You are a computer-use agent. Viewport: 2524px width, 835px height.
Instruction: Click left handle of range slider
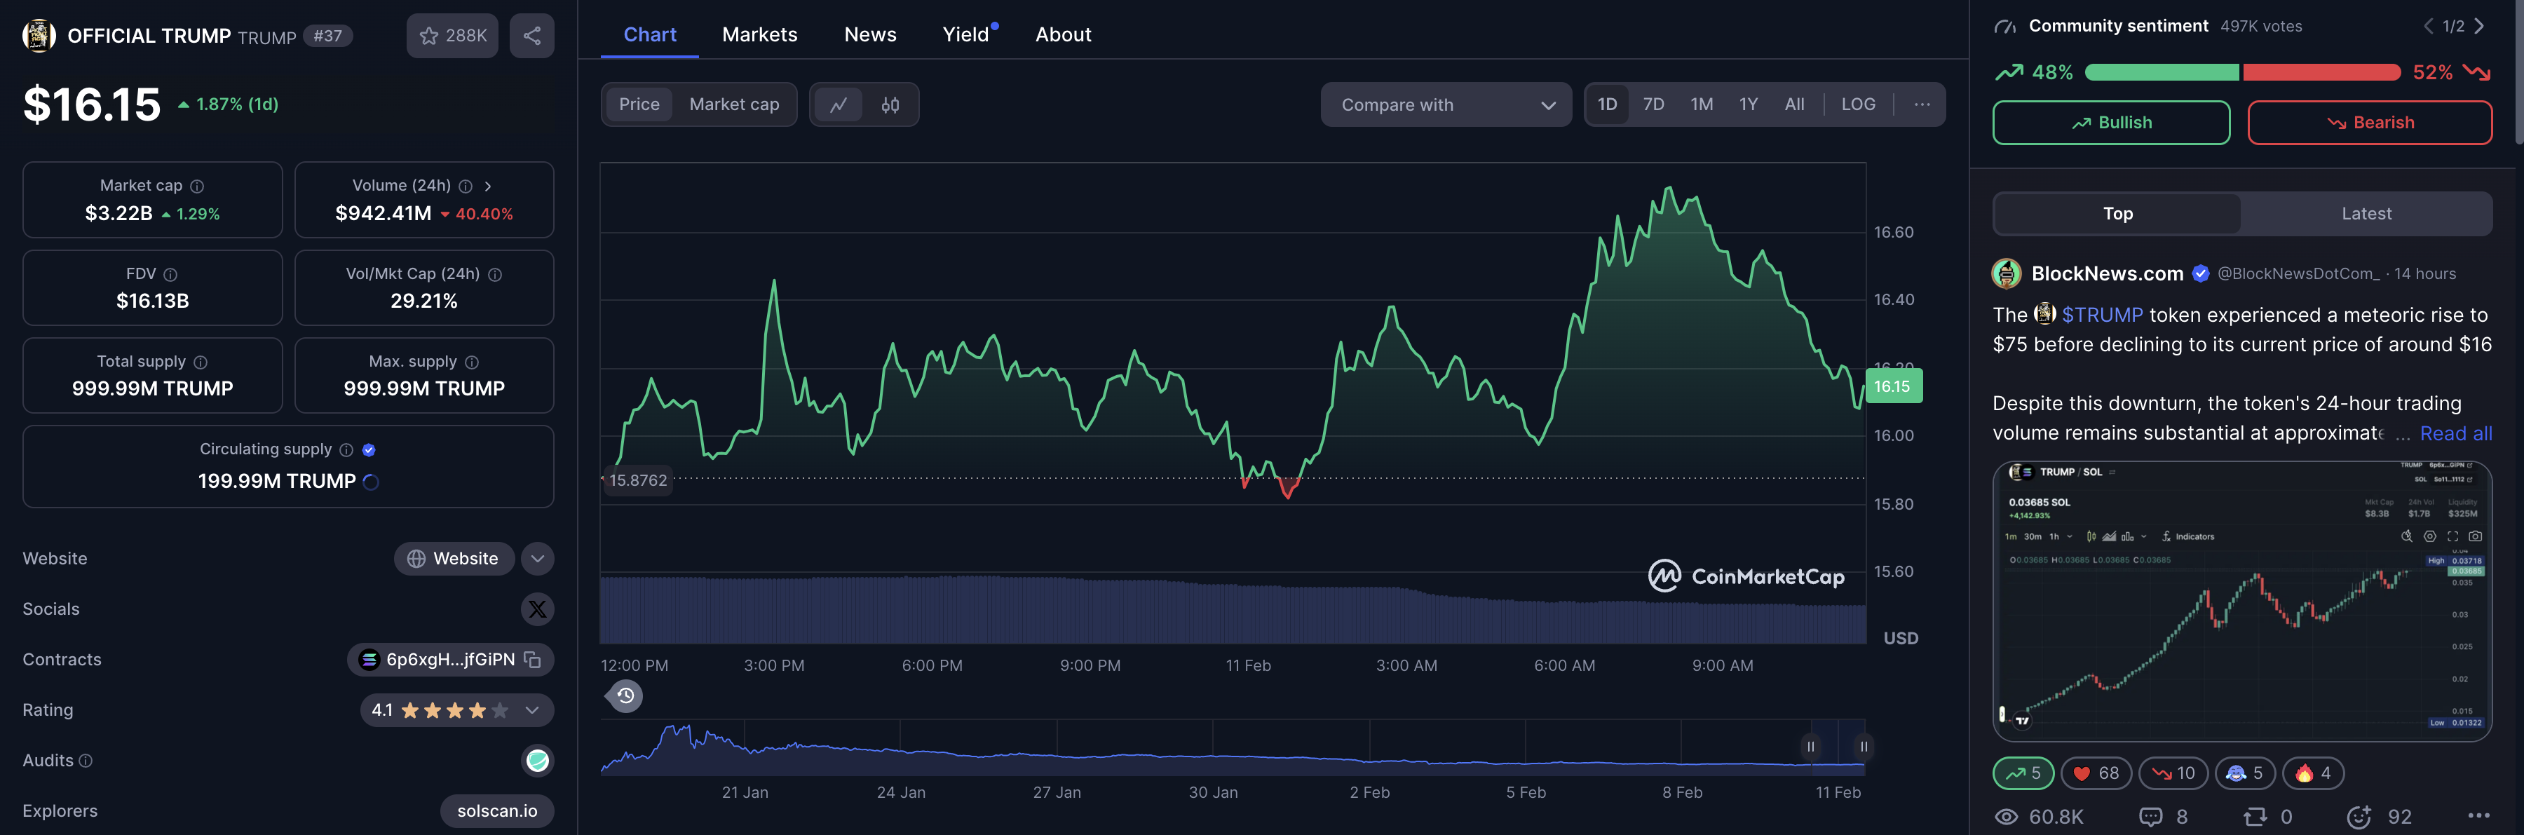click(1810, 747)
